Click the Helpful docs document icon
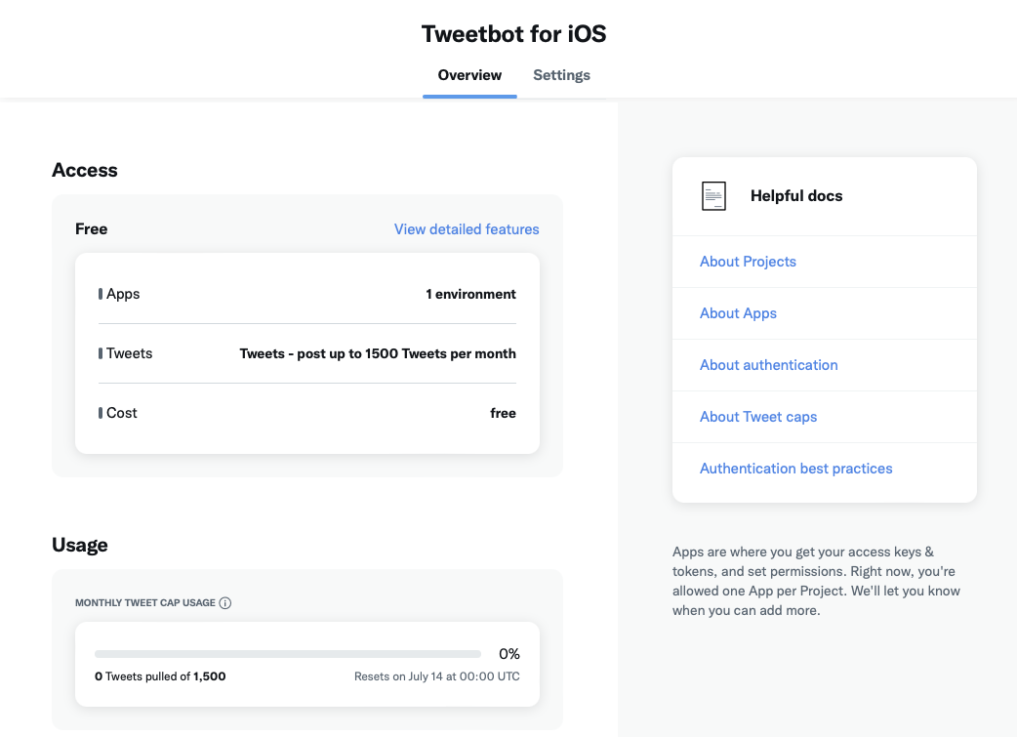Viewport: 1017px width, 737px height. coord(714,196)
